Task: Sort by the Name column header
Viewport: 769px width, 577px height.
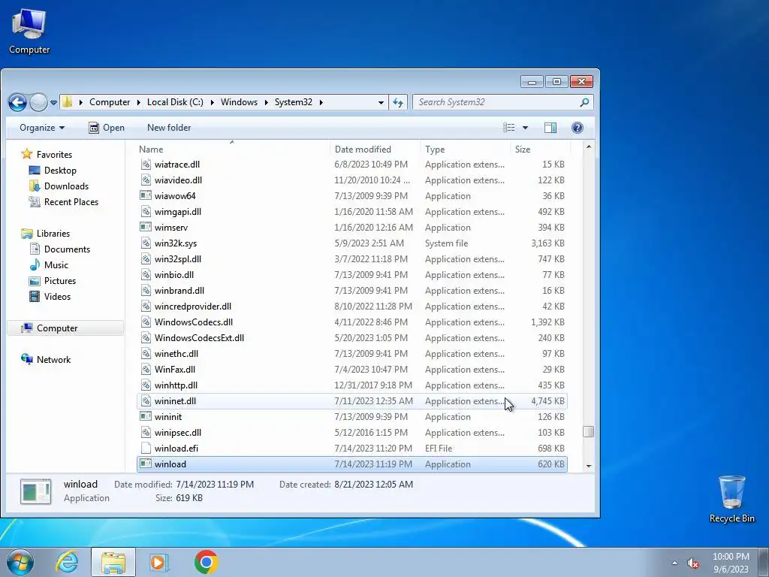Action: coord(233,150)
